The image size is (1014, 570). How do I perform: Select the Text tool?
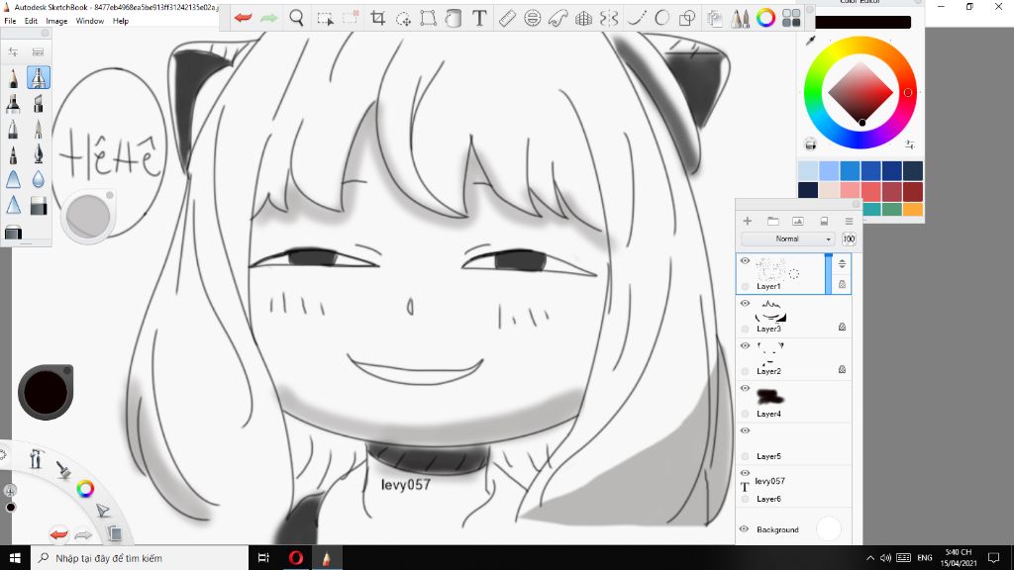(x=479, y=18)
